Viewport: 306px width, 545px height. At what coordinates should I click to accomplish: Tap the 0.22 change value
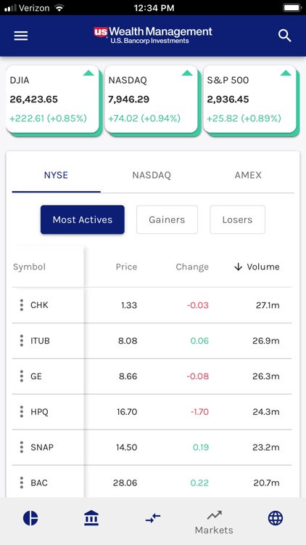pos(199,483)
